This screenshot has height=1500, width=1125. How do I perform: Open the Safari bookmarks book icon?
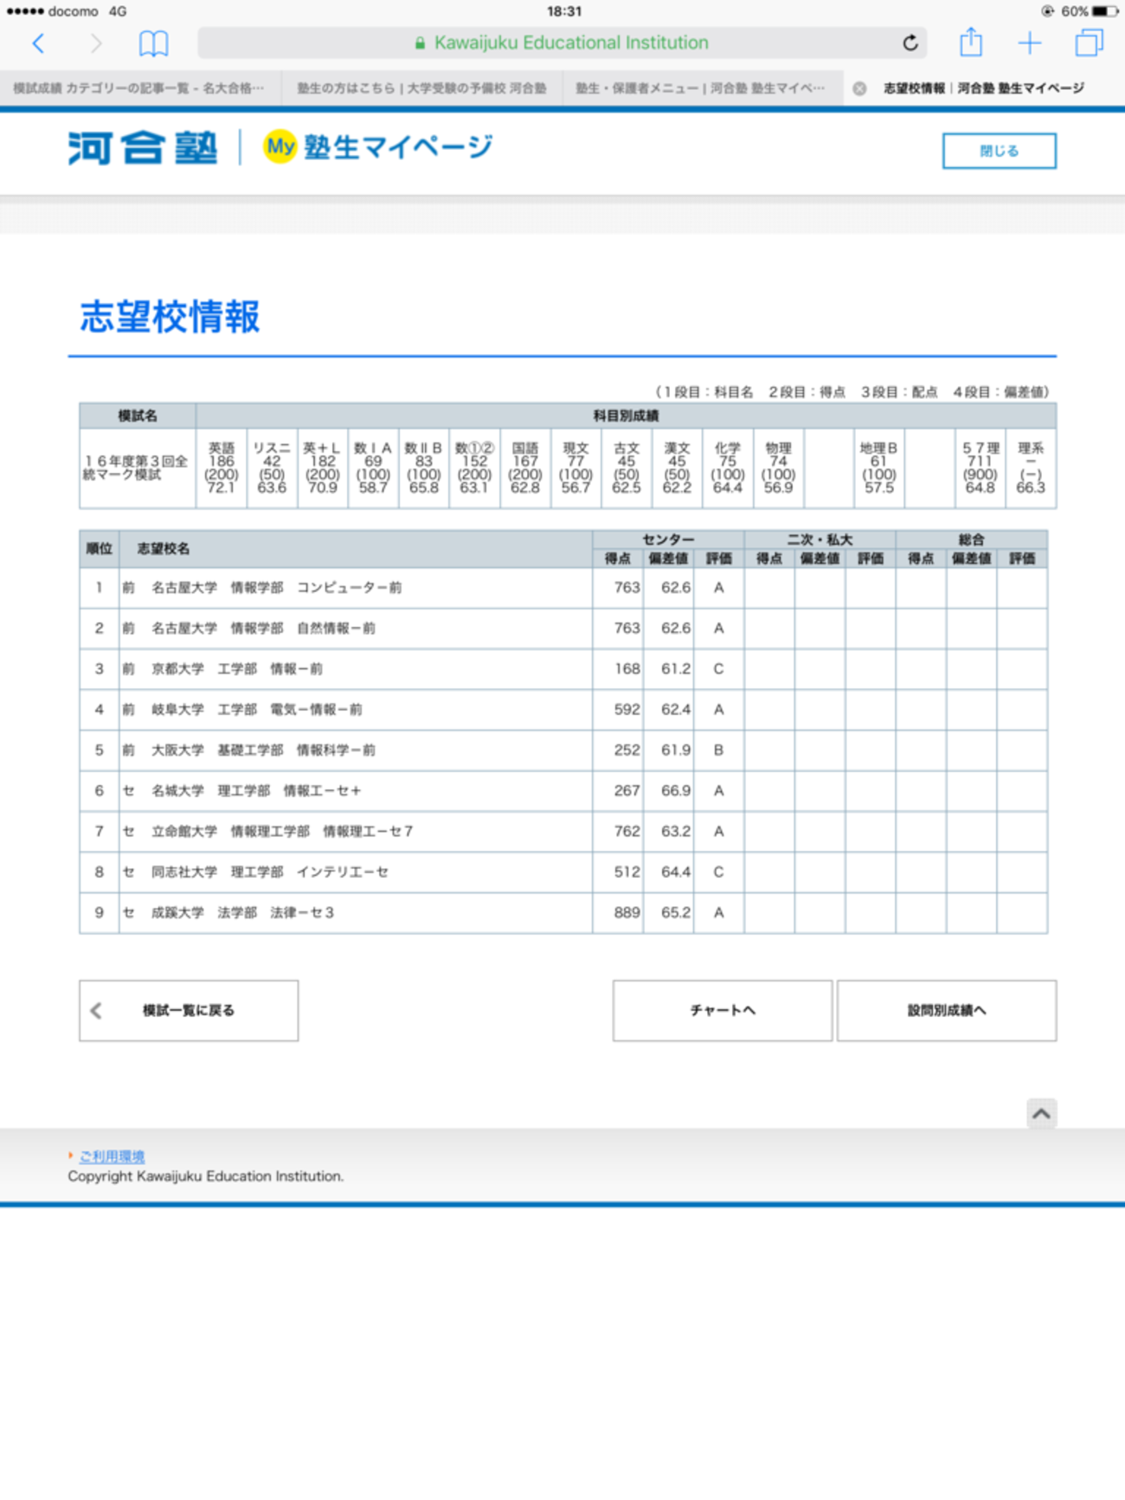coord(153,43)
